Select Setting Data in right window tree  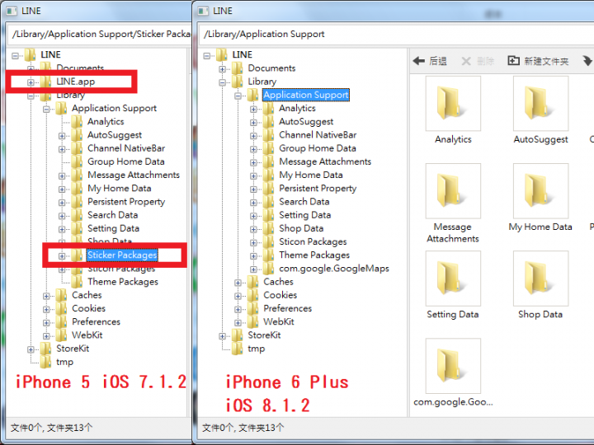pos(305,215)
